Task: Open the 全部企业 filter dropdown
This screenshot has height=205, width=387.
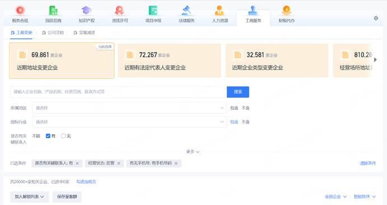Action: pyautogui.click(x=336, y=197)
